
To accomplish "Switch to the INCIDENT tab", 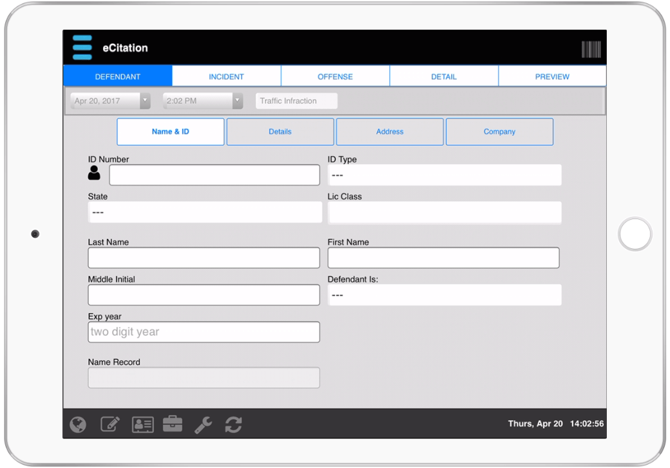I will [227, 77].
